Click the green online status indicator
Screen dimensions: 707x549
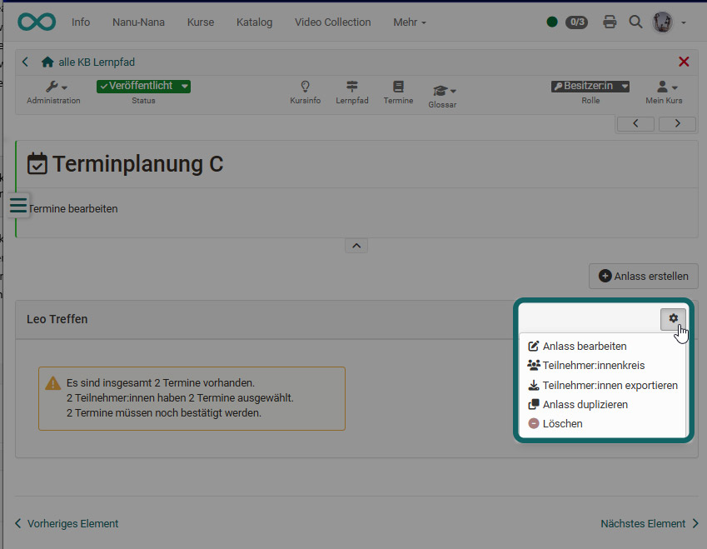pyautogui.click(x=552, y=22)
